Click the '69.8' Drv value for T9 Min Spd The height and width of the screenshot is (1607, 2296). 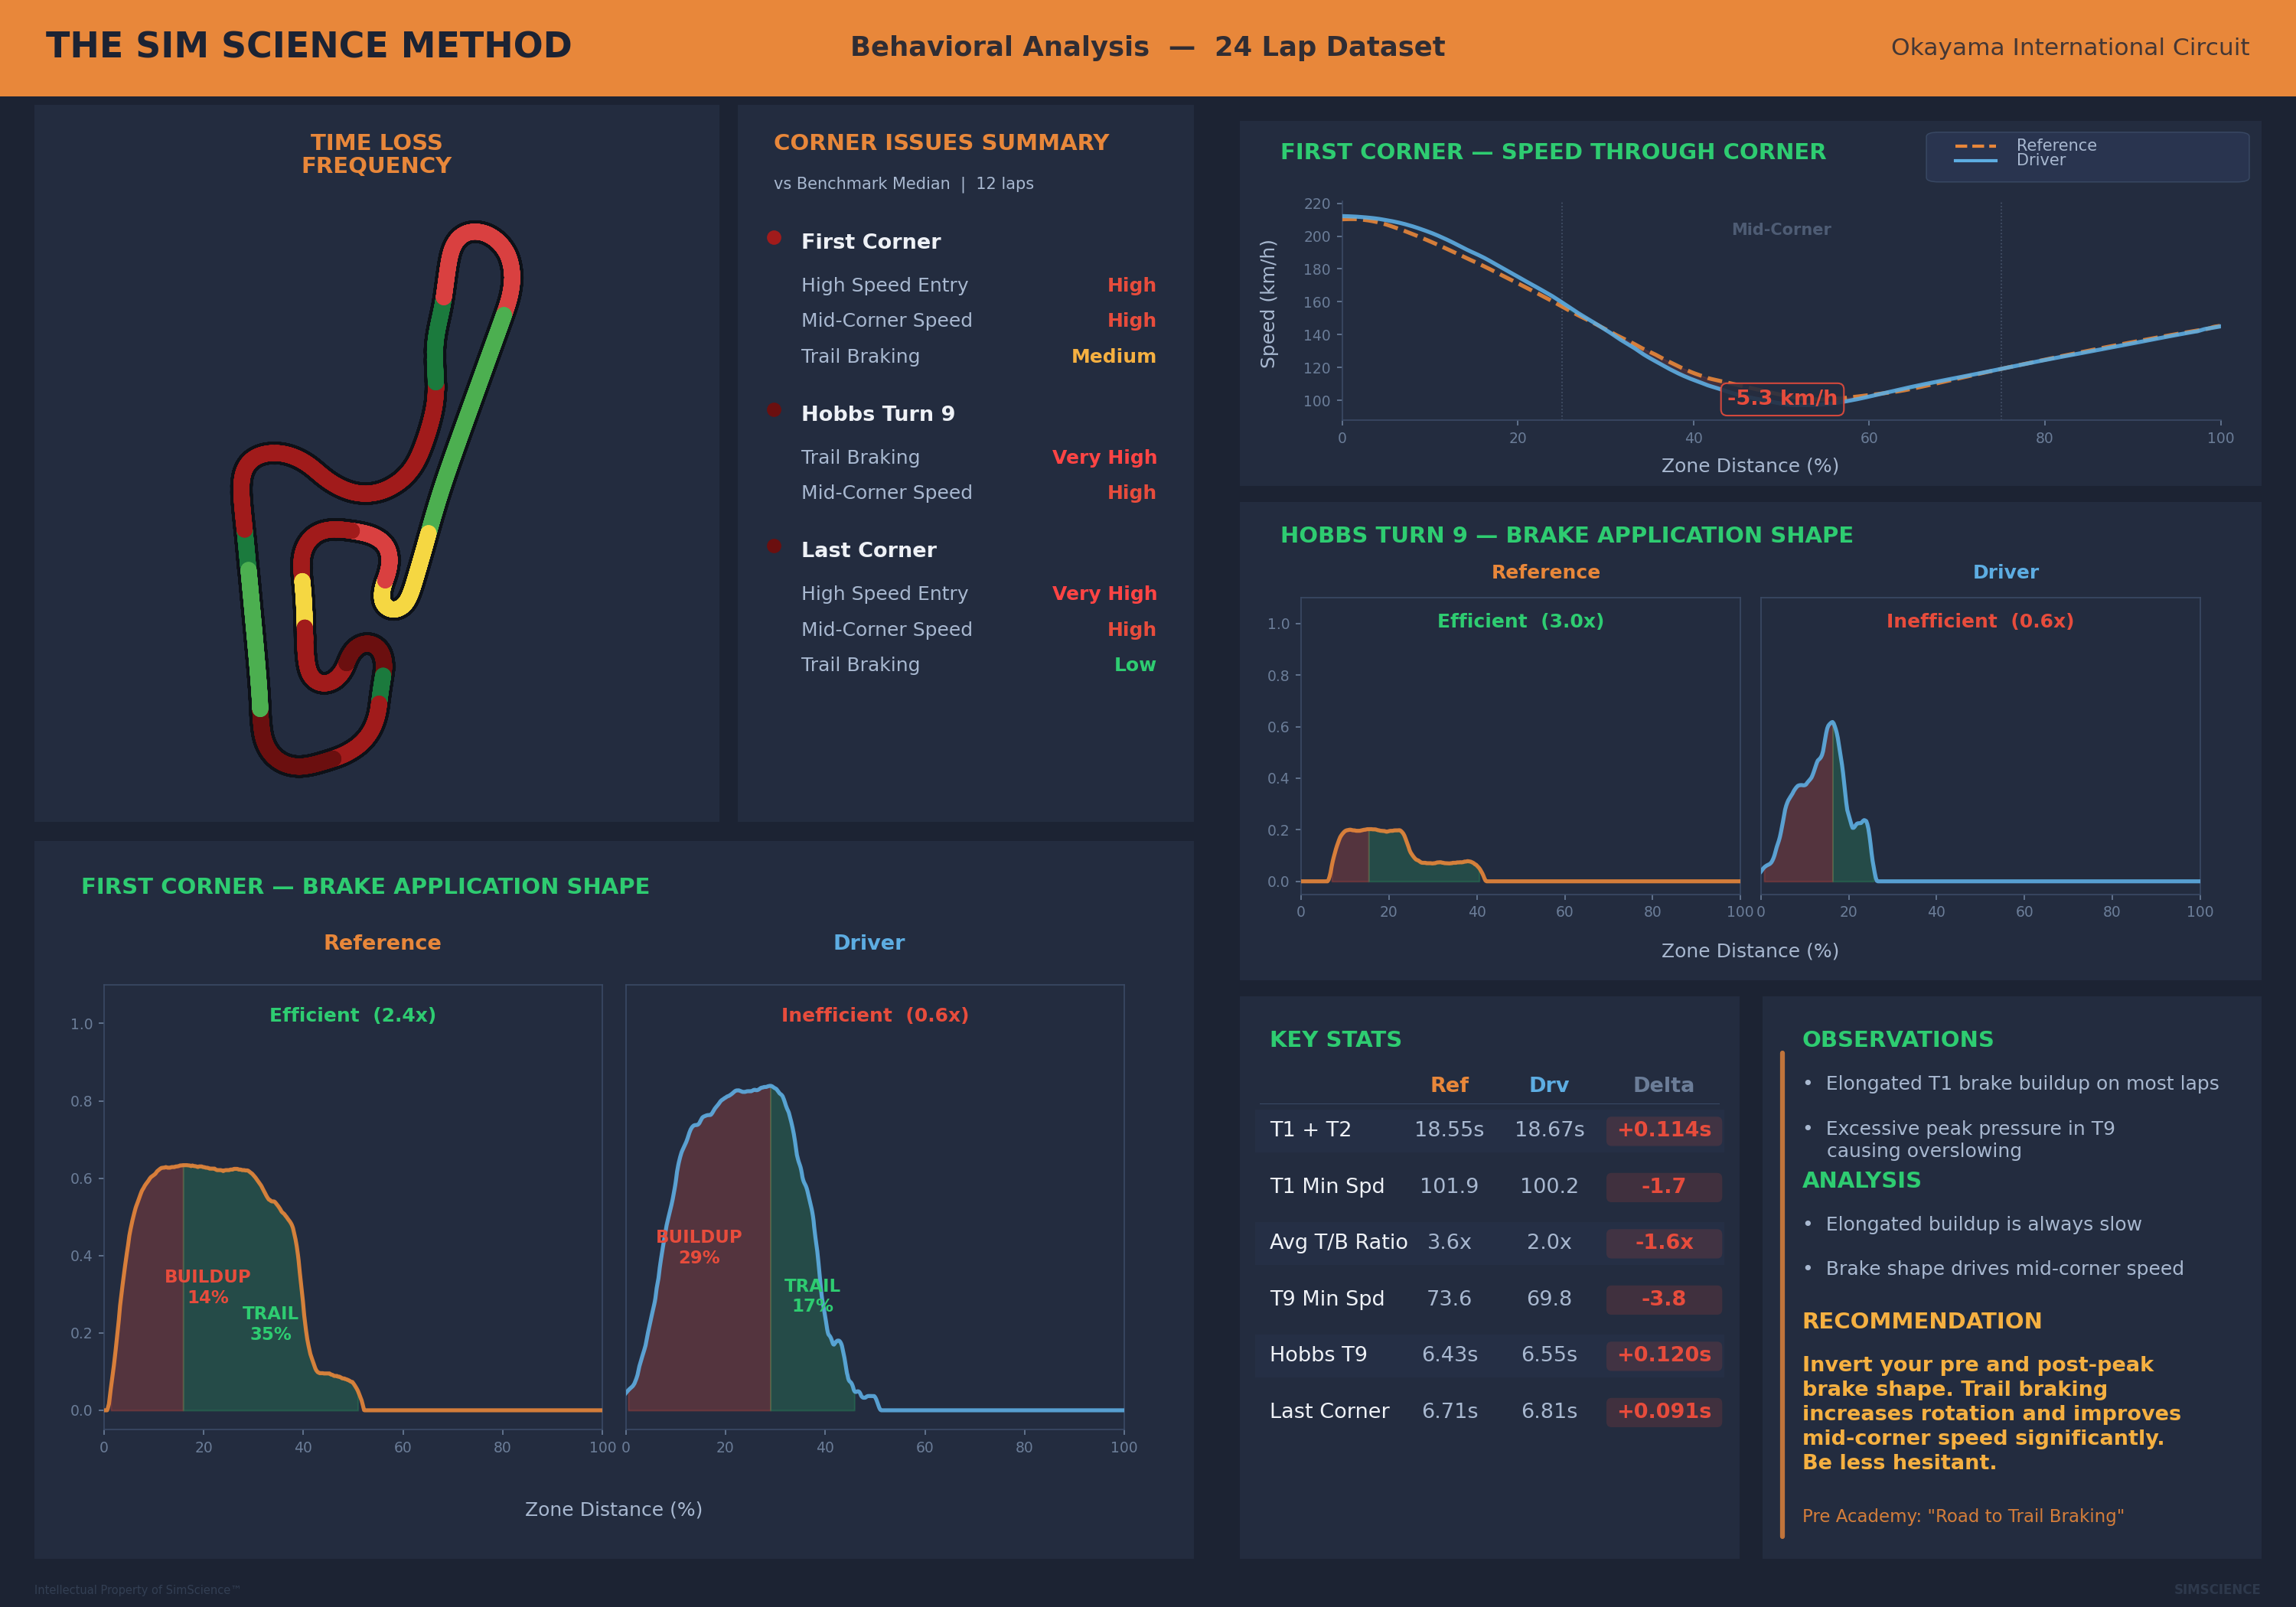tap(1549, 1298)
